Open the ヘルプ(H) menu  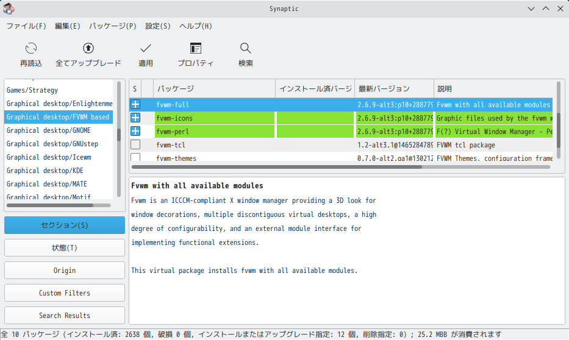(x=196, y=26)
